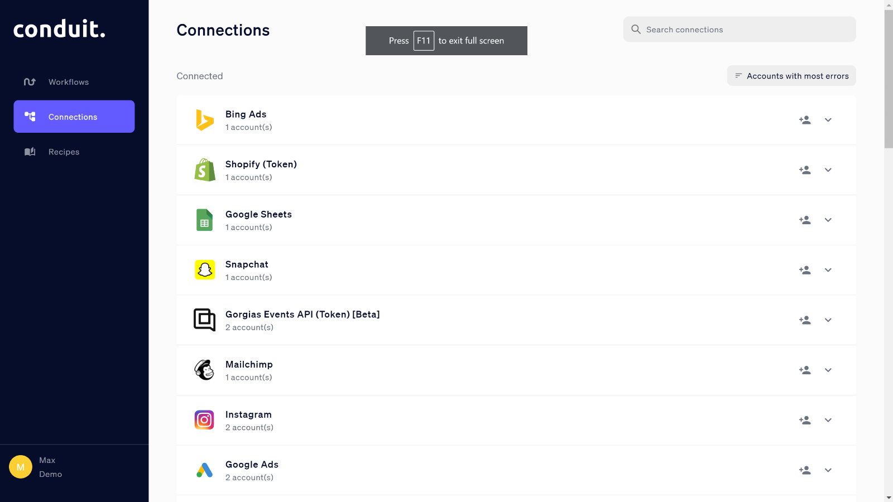Expand the Gorgias Events API row

(828, 320)
